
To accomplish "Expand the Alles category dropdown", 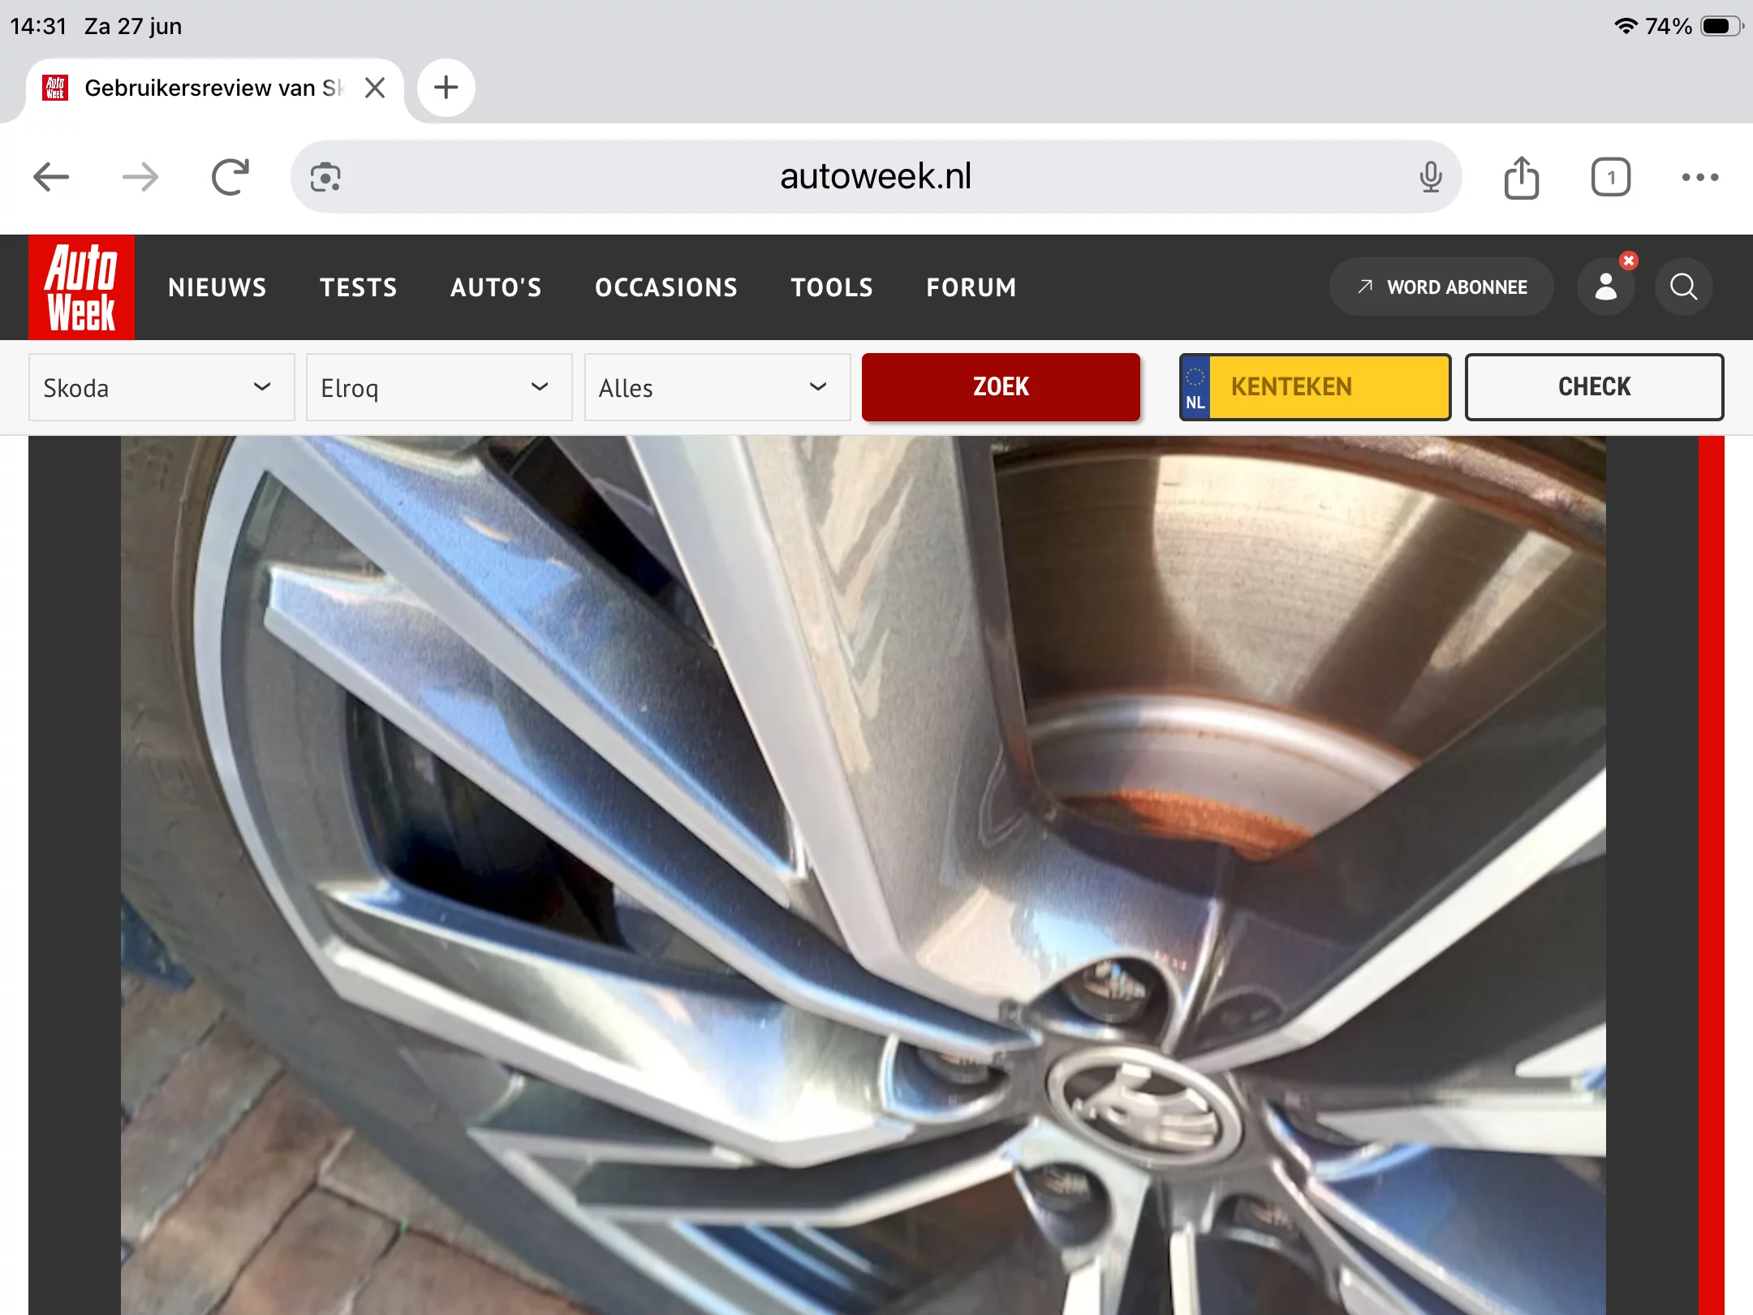I will click(717, 387).
